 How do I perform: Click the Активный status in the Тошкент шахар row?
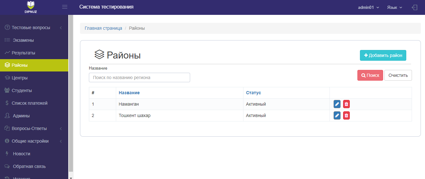pyautogui.click(x=256, y=115)
